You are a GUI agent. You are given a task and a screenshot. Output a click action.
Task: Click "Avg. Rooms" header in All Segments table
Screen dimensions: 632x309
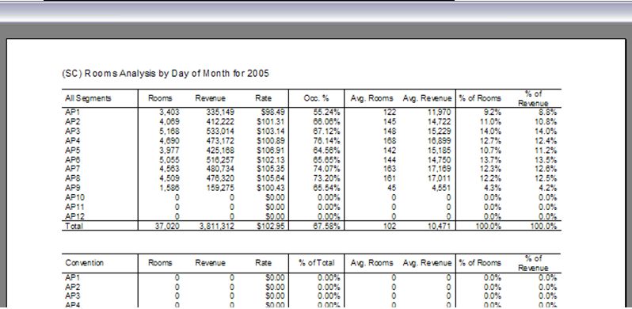tap(371, 98)
